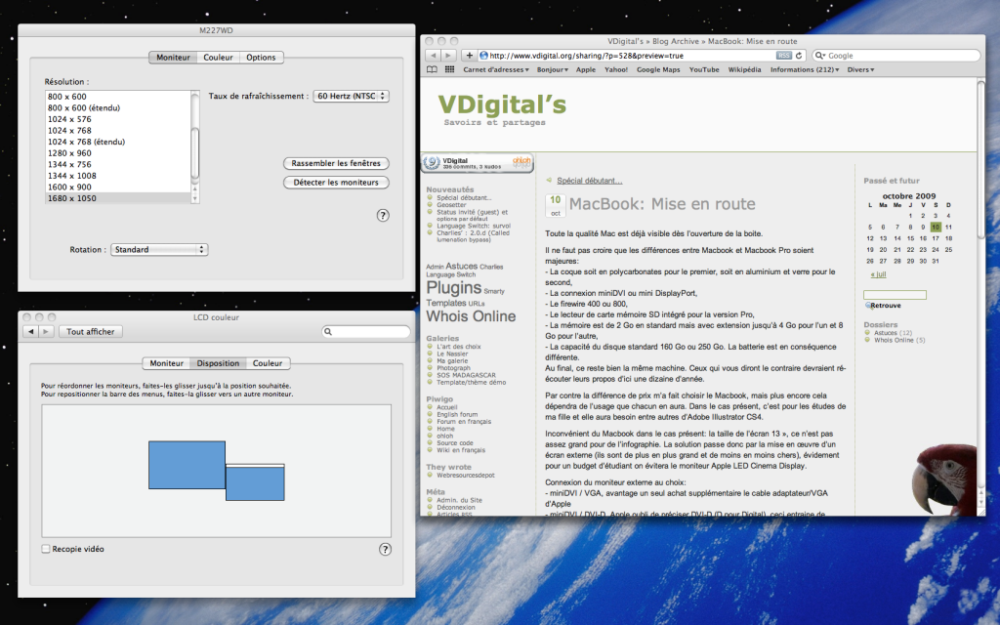This screenshot has height=625, width=1000.
Task: Open the Apple bookmark
Action: tap(586, 69)
